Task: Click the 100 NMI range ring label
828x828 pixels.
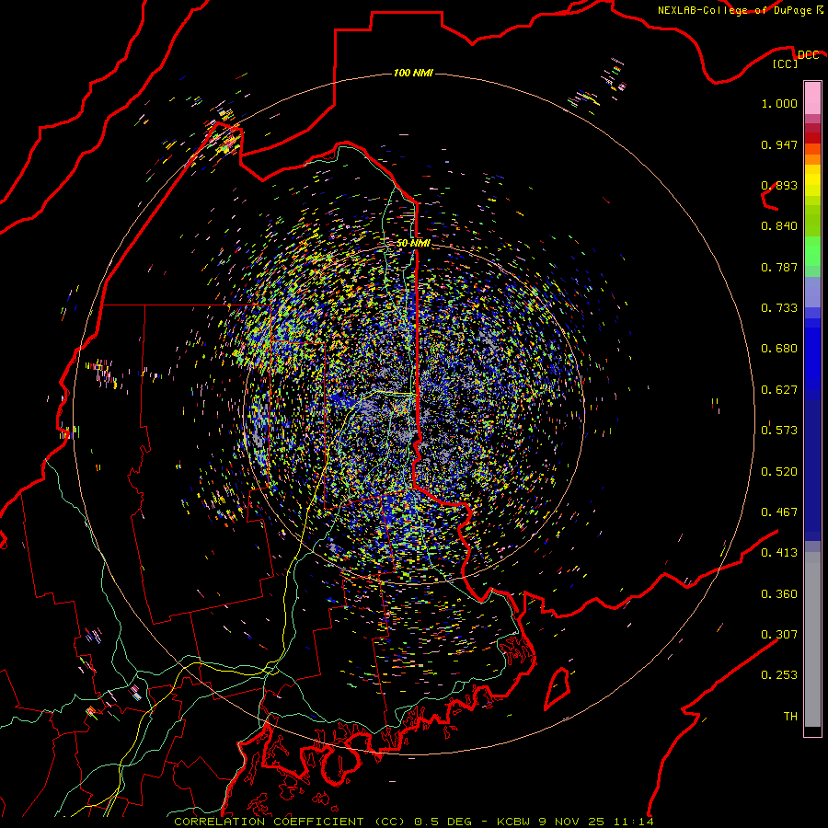Action: click(413, 73)
